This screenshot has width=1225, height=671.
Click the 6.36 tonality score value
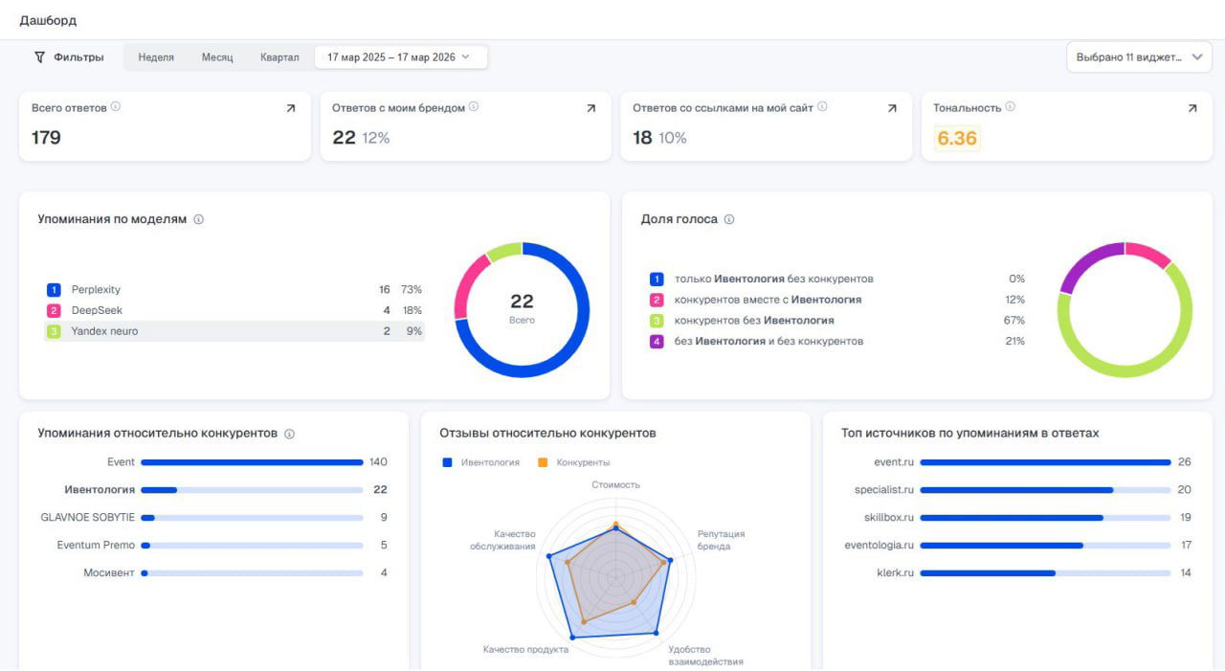point(957,139)
